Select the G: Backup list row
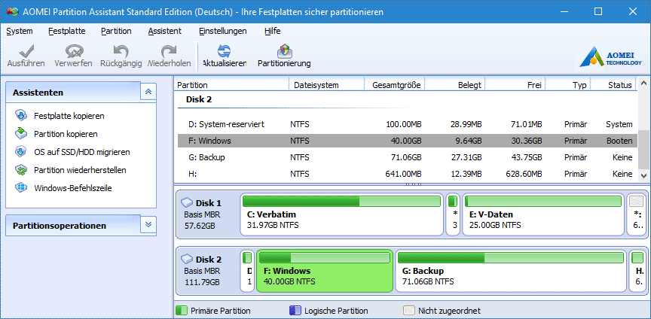The width and height of the screenshot is (651, 319). click(408, 157)
